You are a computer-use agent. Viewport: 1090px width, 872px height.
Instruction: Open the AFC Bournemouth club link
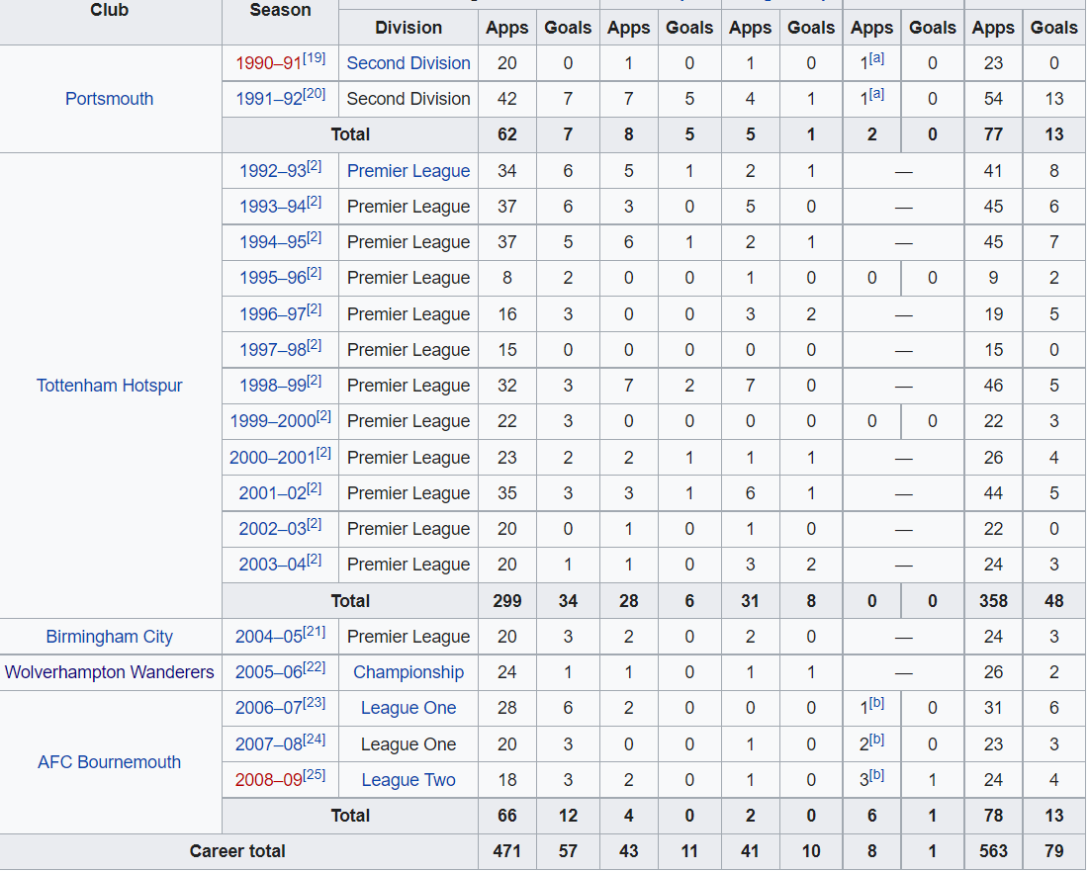(x=109, y=762)
